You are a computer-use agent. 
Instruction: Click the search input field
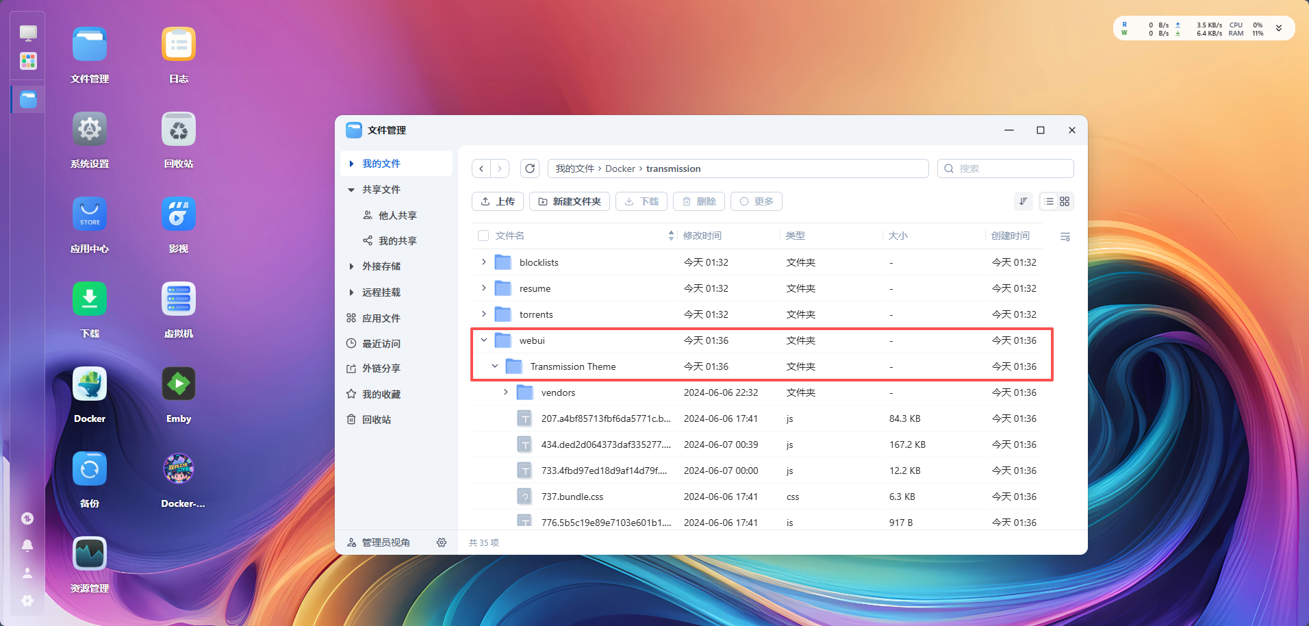(x=1005, y=168)
